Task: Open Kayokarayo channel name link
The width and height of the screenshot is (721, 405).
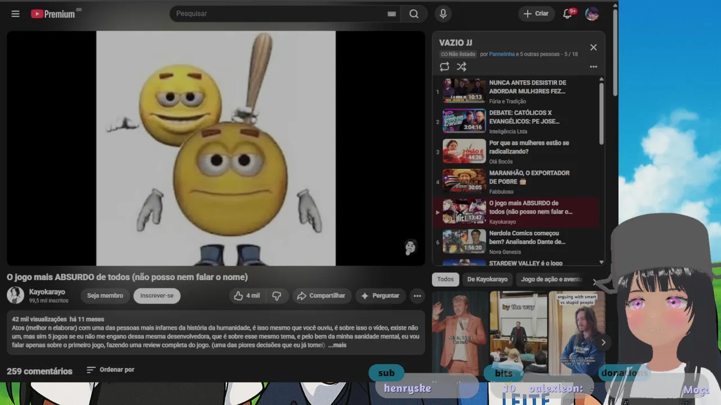Action: point(47,292)
